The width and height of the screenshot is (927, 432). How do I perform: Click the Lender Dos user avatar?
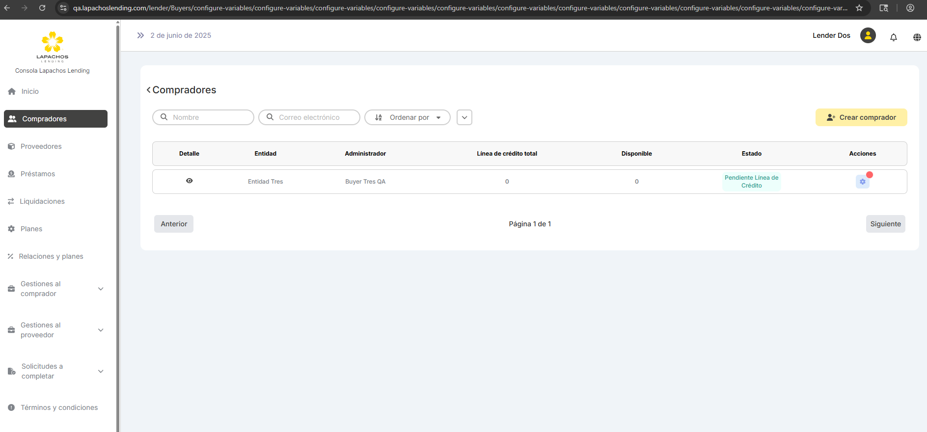pyautogui.click(x=868, y=35)
